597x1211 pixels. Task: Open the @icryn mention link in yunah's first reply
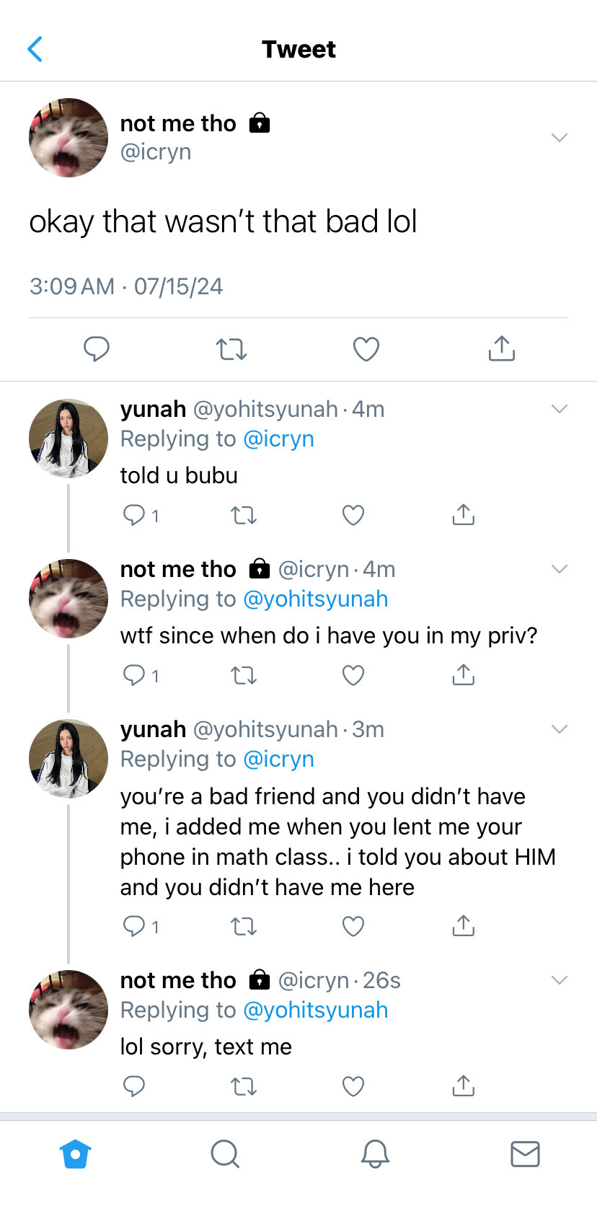coord(279,439)
